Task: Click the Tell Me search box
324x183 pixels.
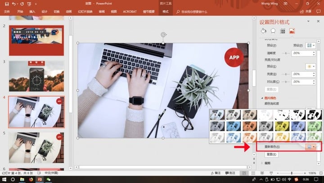Action: (192, 12)
